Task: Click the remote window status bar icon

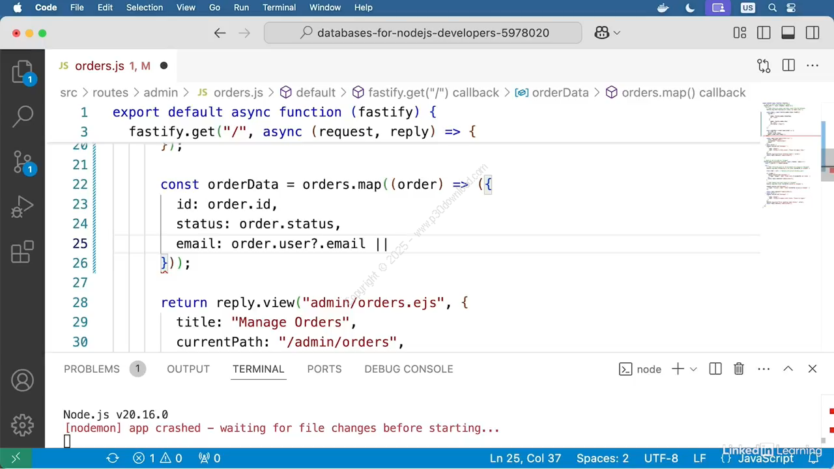Action: 16,458
